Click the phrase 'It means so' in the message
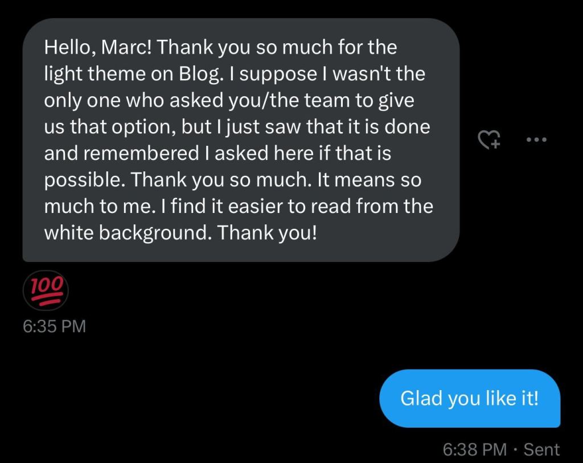Image resolution: width=583 pixels, height=463 pixels. 369,179
